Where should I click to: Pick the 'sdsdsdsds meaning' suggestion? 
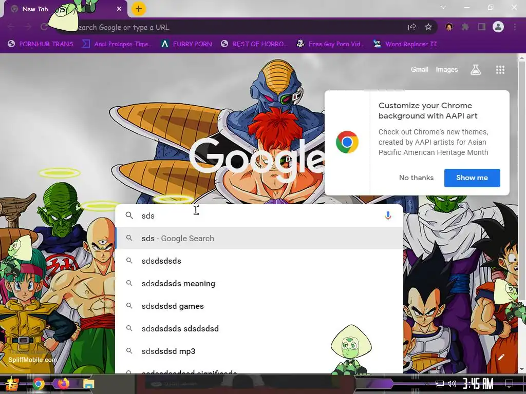[x=259, y=283]
